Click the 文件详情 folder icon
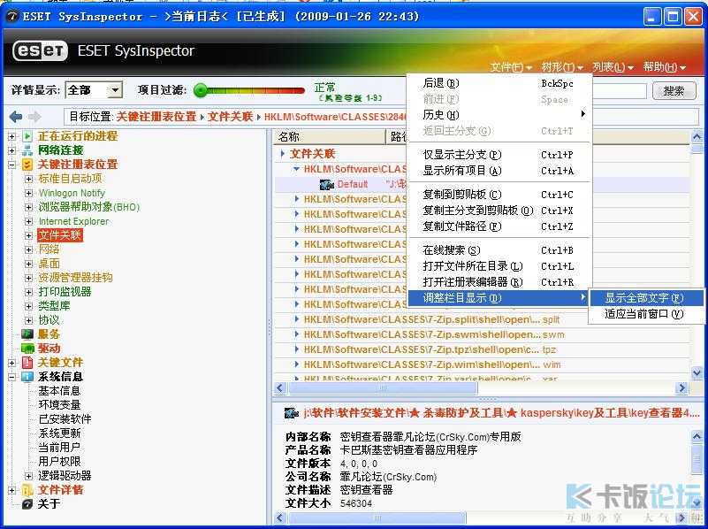The height and width of the screenshot is (529, 708). pyautogui.click(x=27, y=490)
